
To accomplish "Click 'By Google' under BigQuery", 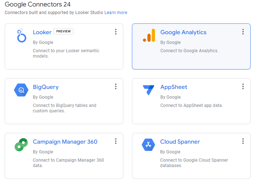I will click(43, 97).
